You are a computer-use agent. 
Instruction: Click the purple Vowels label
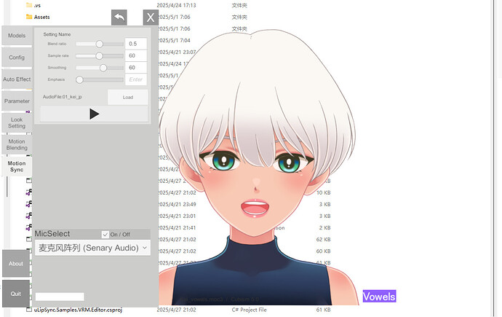point(379,297)
